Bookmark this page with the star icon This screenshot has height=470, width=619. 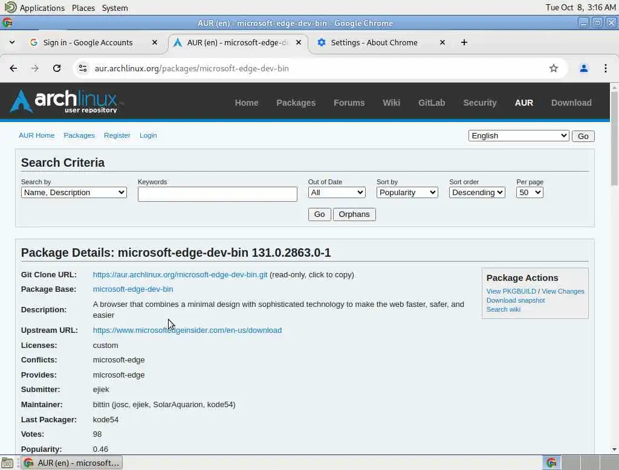click(x=554, y=68)
